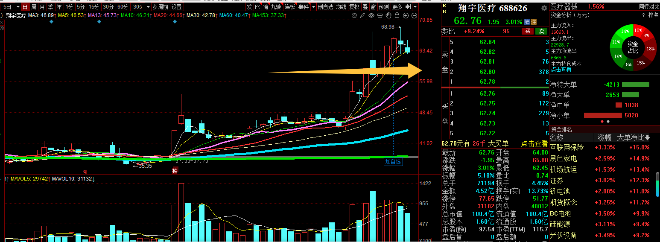Click the green 卖 sell button

point(541,31)
